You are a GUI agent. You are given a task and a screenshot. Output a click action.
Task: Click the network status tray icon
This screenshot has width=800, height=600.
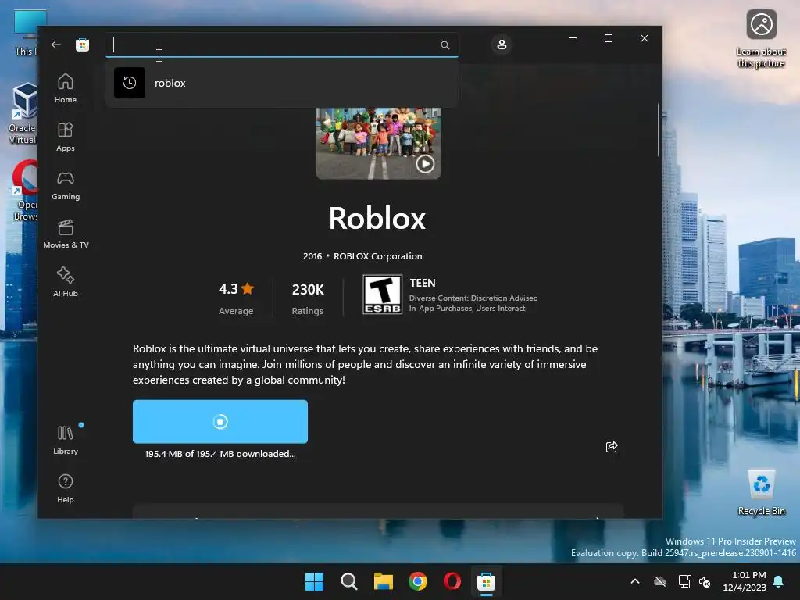coord(684,581)
